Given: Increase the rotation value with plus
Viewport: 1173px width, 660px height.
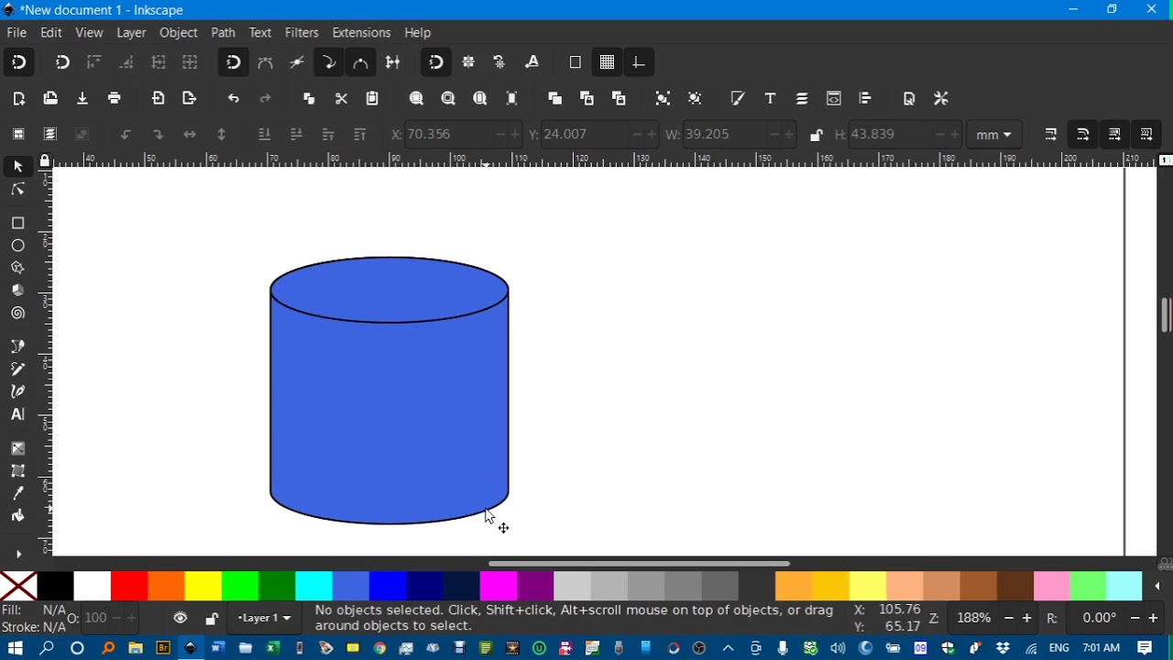Looking at the screenshot, I should (1154, 619).
